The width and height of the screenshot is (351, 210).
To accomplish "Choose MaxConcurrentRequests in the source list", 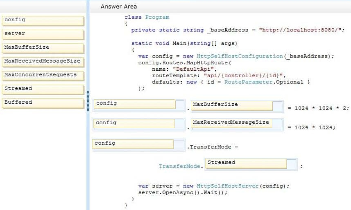I will [43, 76].
